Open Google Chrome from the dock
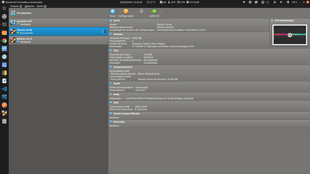The image size is (310, 174). (4, 41)
